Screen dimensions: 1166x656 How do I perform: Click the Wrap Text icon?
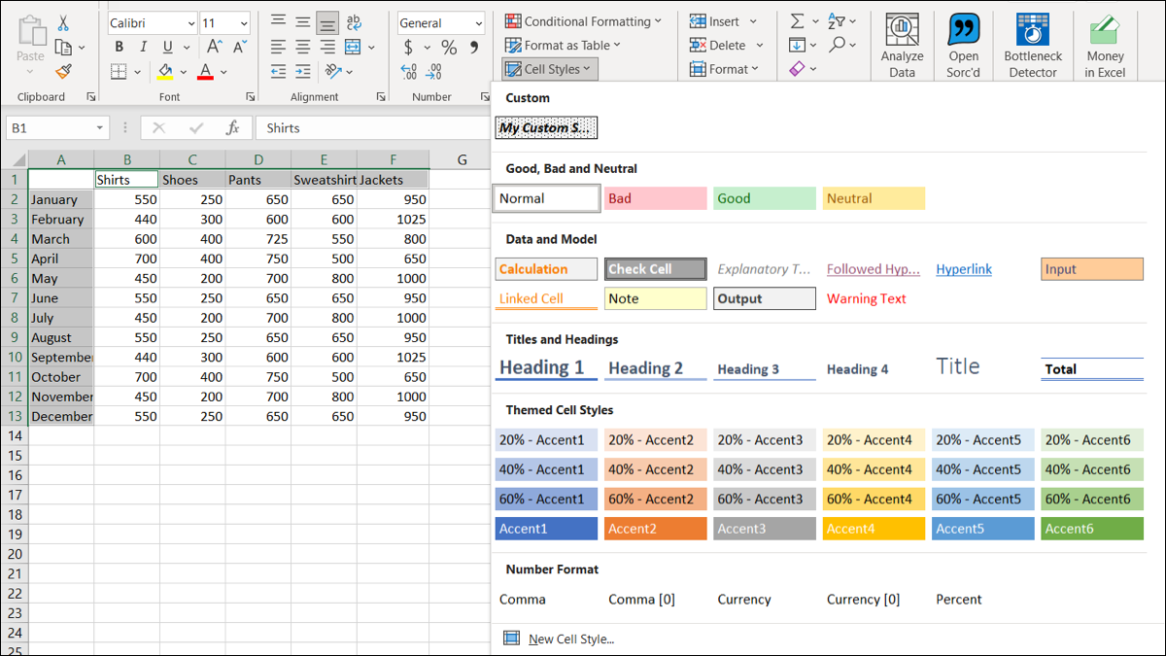point(354,22)
